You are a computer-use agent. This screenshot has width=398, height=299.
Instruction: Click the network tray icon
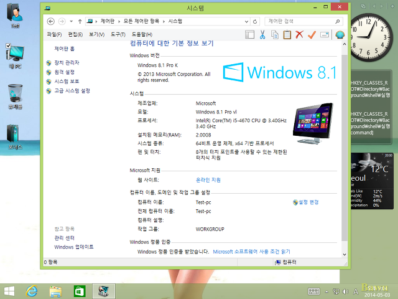point(336,292)
